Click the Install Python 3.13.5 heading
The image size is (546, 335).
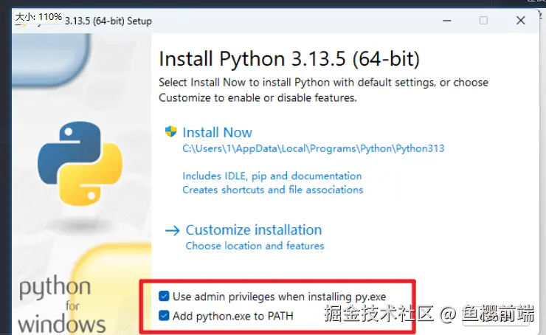pos(289,58)
